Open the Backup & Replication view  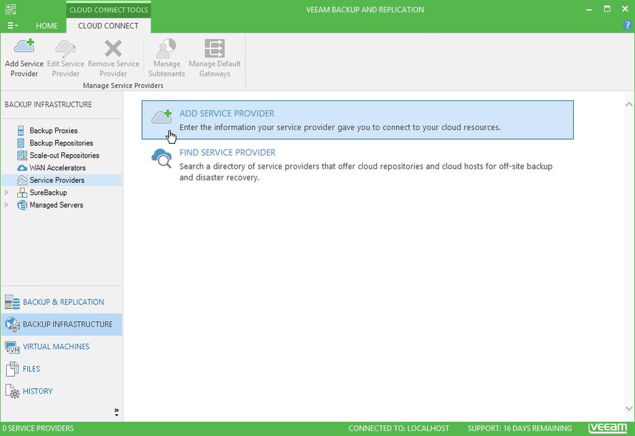pos(63,302)
